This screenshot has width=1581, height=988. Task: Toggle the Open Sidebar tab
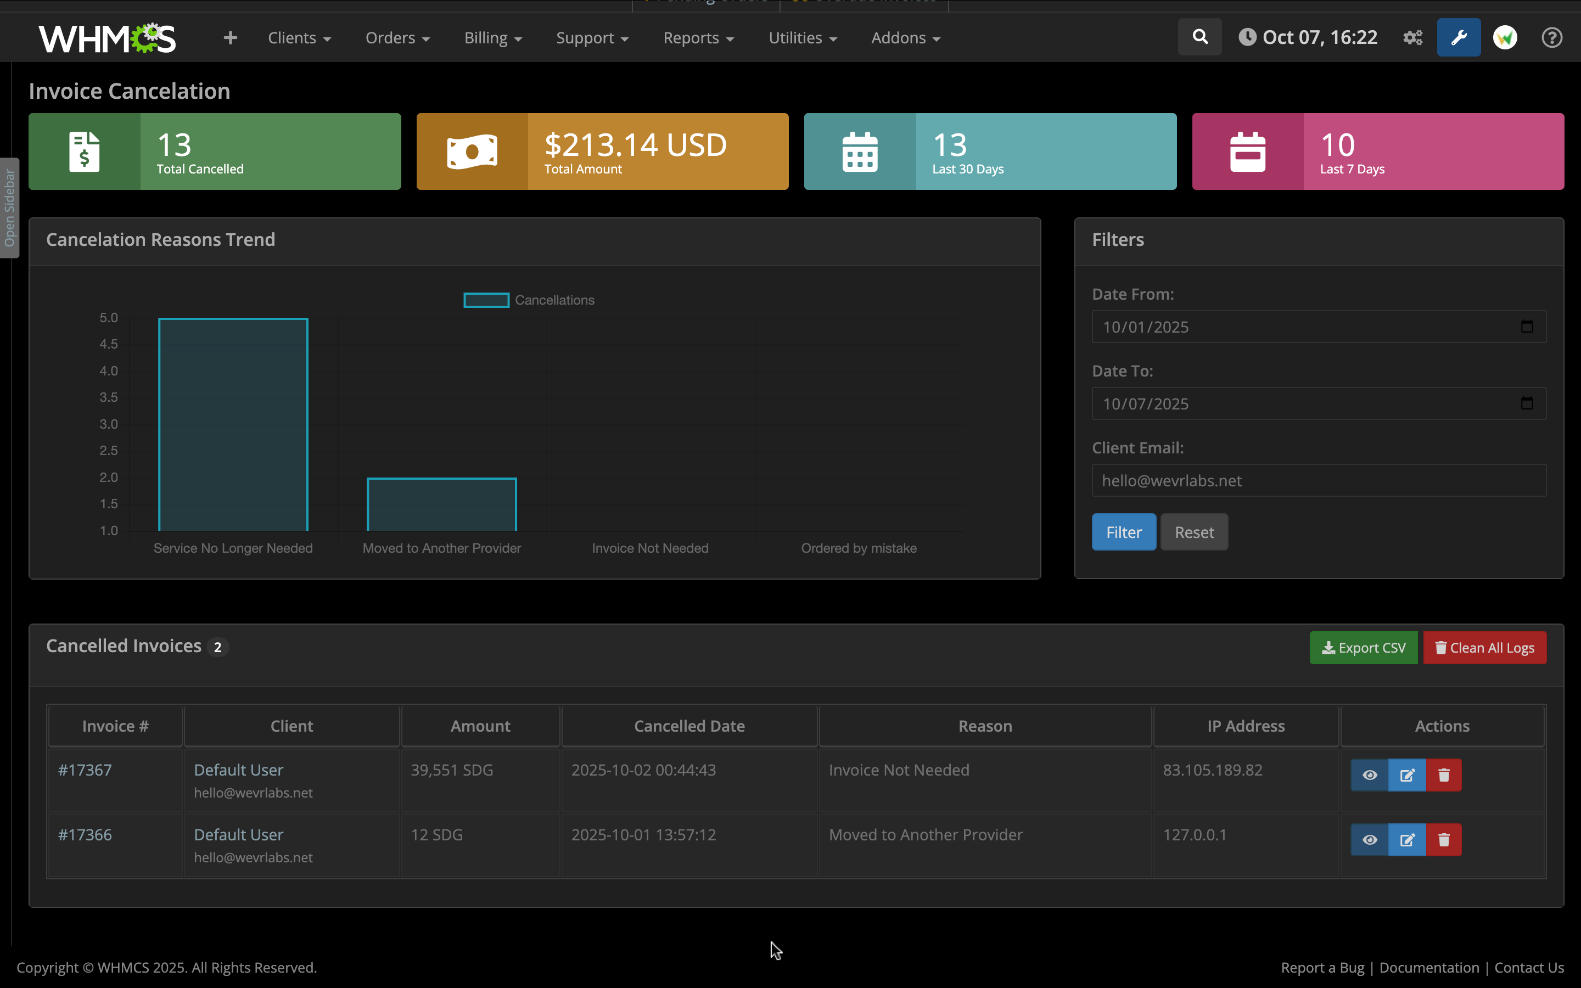9,208
